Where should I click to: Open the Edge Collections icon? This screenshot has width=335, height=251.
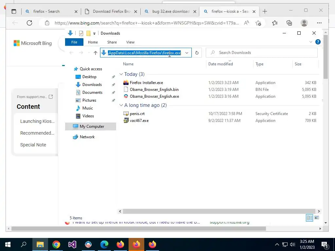point(289,23)
